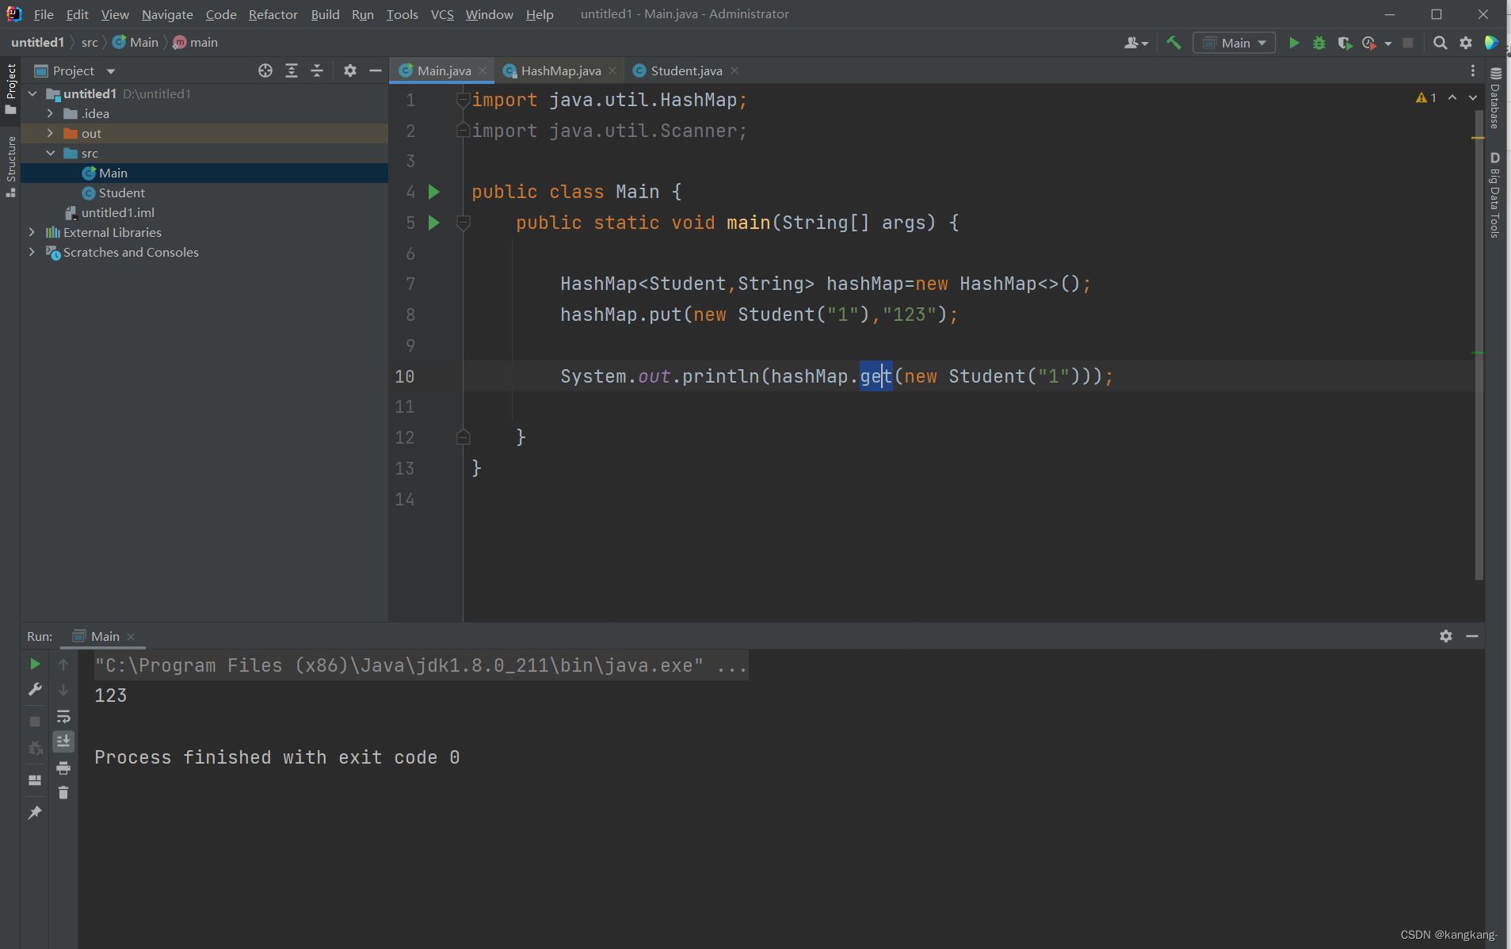Switch to the HashMap.java editor tab
This screenshot has height=949, width=1511.
561,71
